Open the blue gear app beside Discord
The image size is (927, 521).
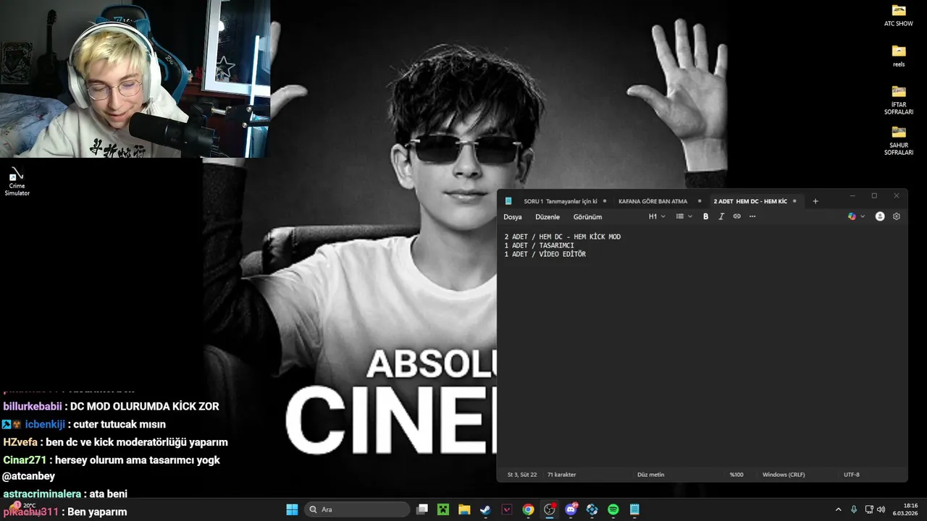click(592, 509)
